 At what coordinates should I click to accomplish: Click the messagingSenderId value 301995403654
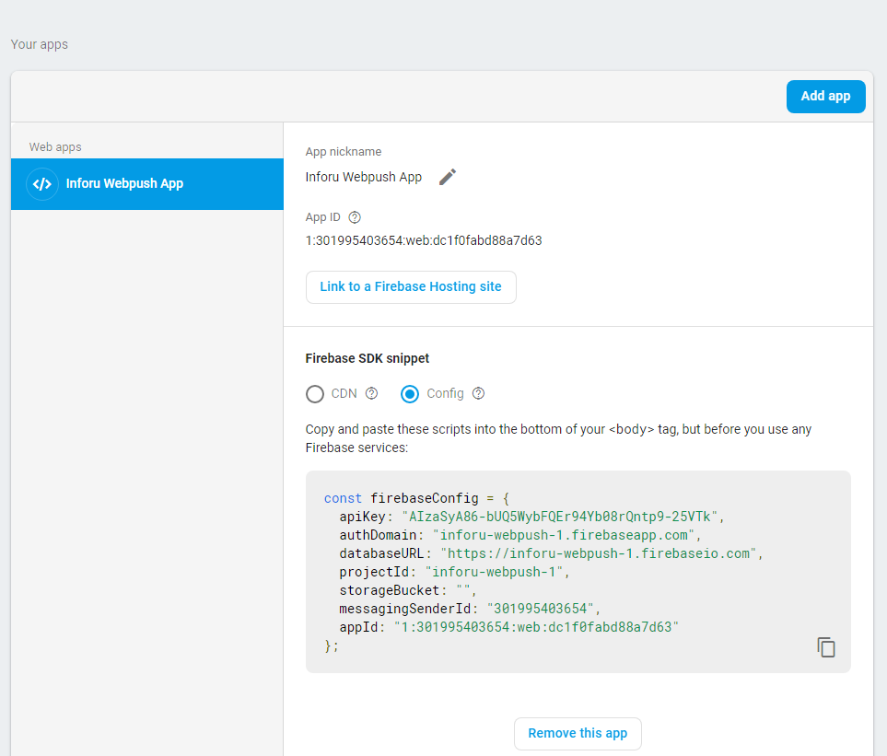541,609
